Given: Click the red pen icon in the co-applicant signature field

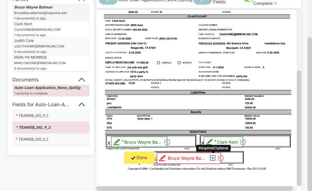Looking at the screenshot, I should point(162,158).
